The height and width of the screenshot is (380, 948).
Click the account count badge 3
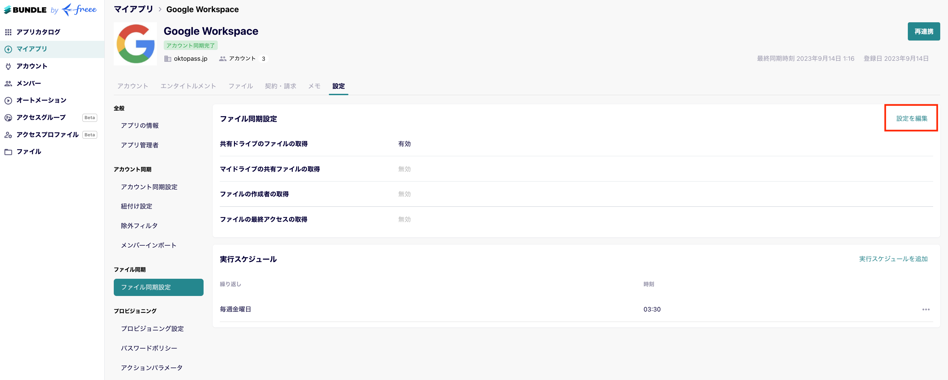pyautogui.click(x=263, y=59)
